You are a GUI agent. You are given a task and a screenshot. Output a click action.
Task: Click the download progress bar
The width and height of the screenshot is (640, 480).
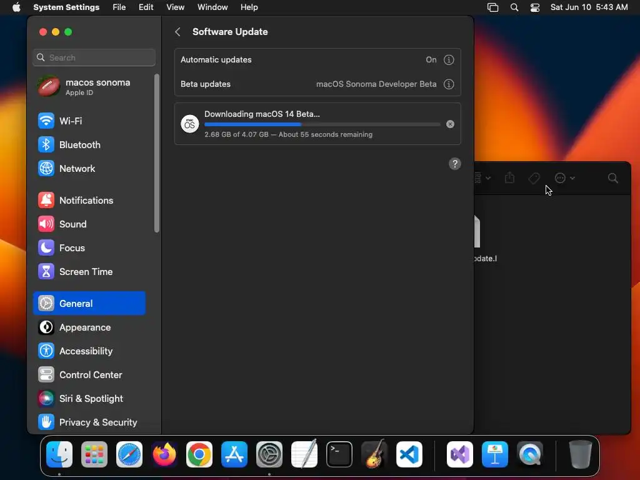tap(322, 124)
